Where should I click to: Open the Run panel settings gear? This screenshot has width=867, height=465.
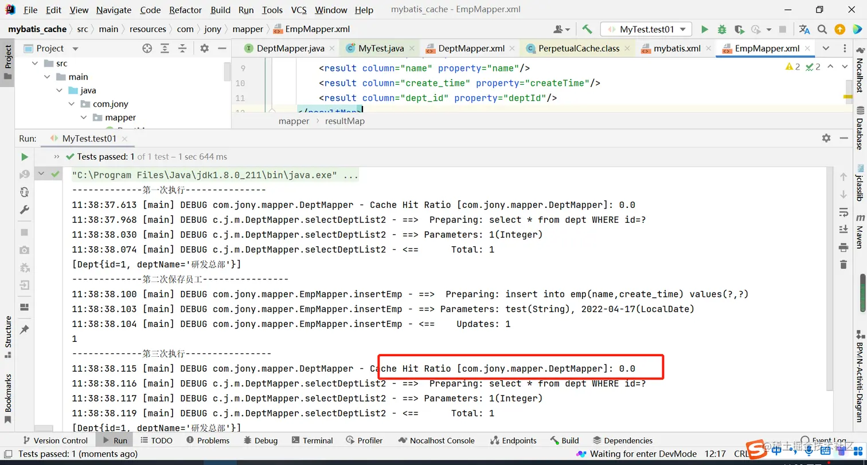tap(826, 138)
